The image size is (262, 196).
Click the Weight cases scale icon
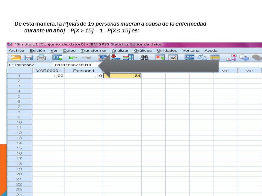pos(202,57)
